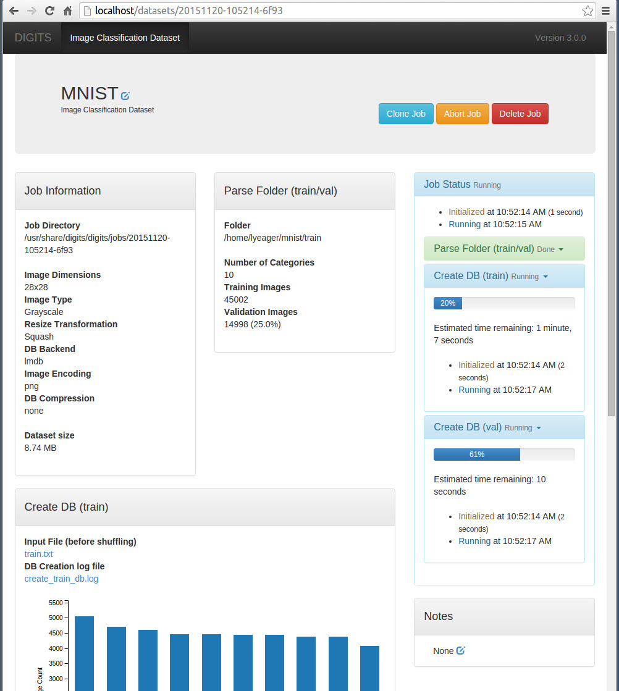Click the shortest last bar in the chart
The width and height of the screenshot is (619, 691).
click(x=369, y=668)
